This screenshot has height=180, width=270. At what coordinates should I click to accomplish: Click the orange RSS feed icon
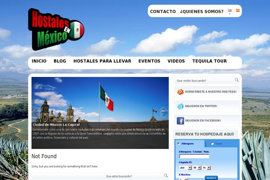[180, 92]
